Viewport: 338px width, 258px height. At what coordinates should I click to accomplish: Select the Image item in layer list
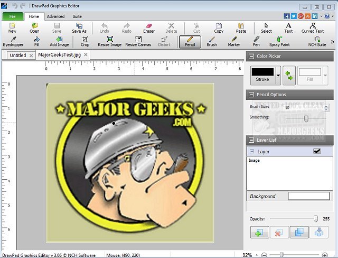[254, 160]
